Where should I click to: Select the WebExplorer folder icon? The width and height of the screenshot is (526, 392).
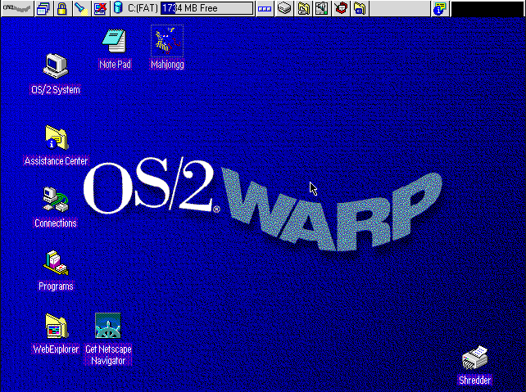point(56,326)
